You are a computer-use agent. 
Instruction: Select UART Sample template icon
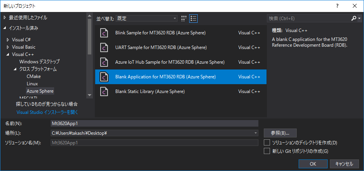[104, 47]
